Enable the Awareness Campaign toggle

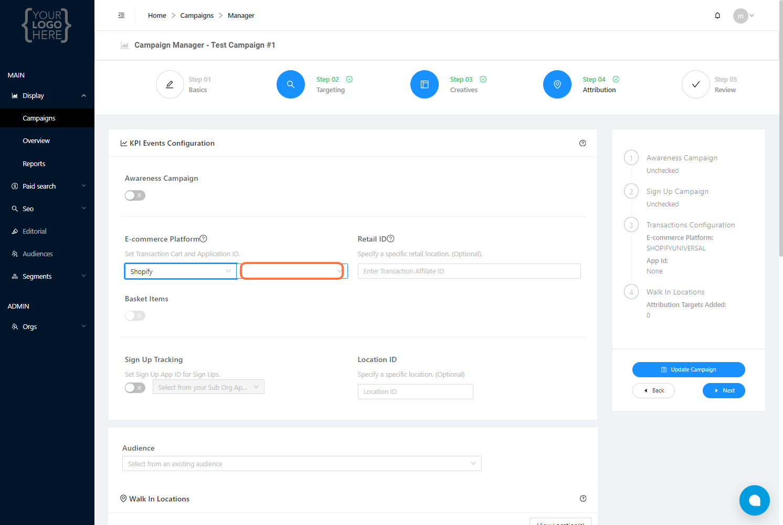click(135, 195)
